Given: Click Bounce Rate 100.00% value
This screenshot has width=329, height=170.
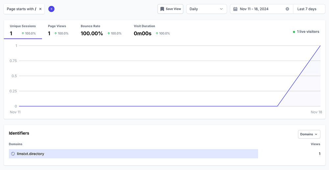Looking at the screenshot, I should pyautogui.click(x=92, y=33).
